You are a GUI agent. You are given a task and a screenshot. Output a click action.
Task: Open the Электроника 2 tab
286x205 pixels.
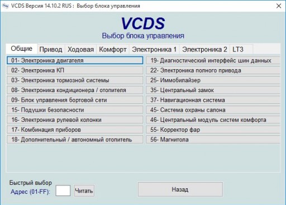[x=204, y=50]
